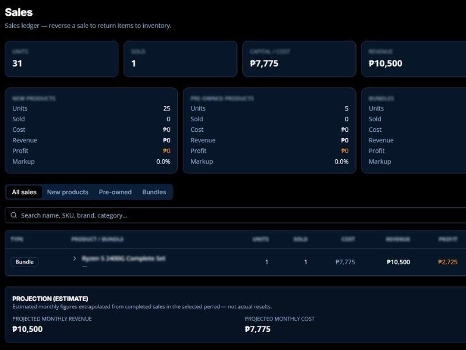The width and height of the screenshot is (466, 350).
Task: Click the Projected Monthly Revenue value
Action: 27,329
